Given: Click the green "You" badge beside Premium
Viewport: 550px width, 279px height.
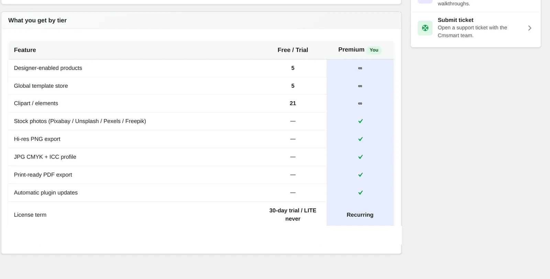Looking at the screenshot, I should [374, 50].
